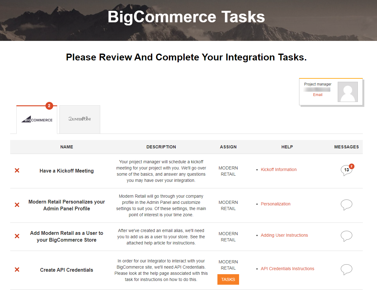
Task: Switch to the CounterPoint tab
Action: coord(80,119)
